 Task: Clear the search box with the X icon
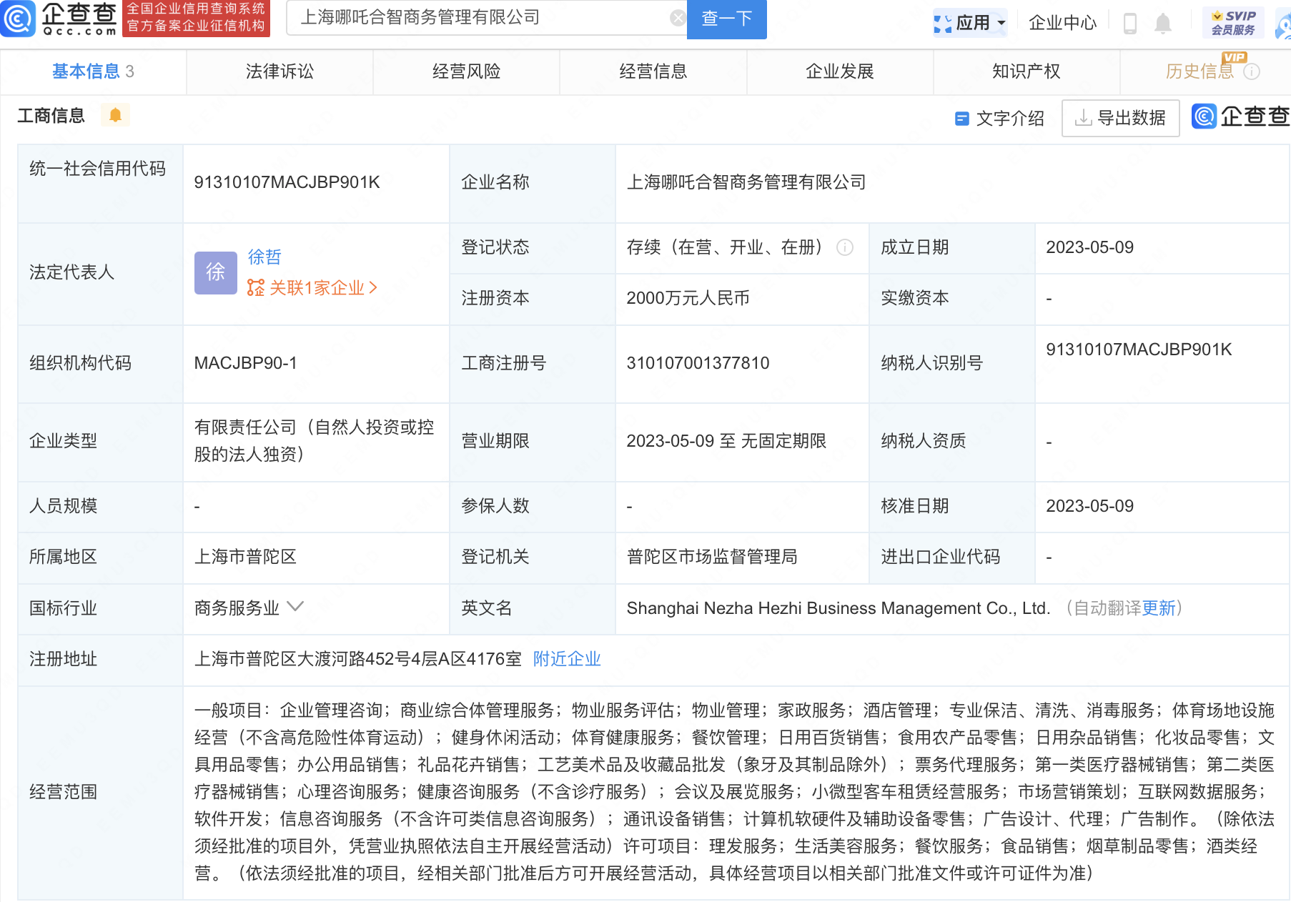[x=678, y=19]
